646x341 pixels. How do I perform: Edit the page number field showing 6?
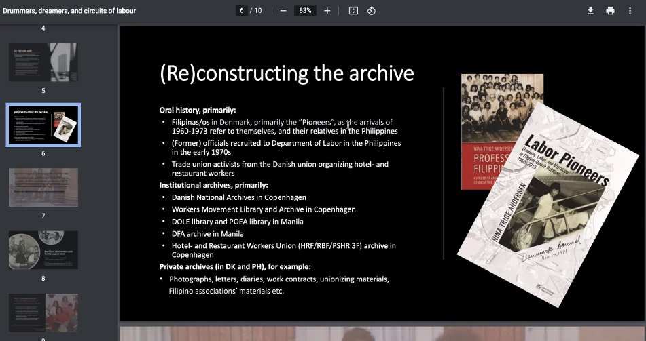(242, 11)
